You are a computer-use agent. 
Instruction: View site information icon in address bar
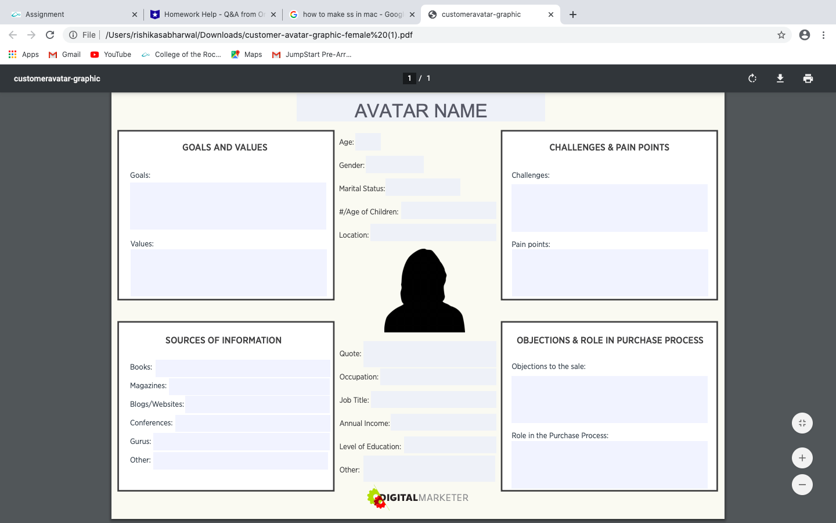point(73,35)
